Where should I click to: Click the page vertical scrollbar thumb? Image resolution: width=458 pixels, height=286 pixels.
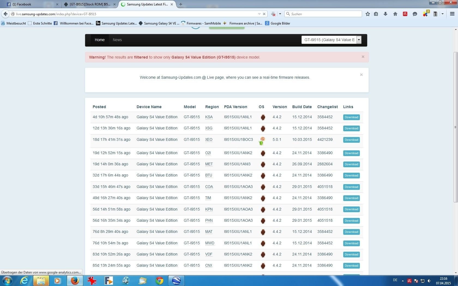click(456, 127)
